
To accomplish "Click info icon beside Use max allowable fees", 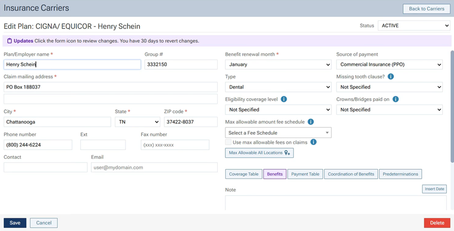I will (x=313, y=142).
